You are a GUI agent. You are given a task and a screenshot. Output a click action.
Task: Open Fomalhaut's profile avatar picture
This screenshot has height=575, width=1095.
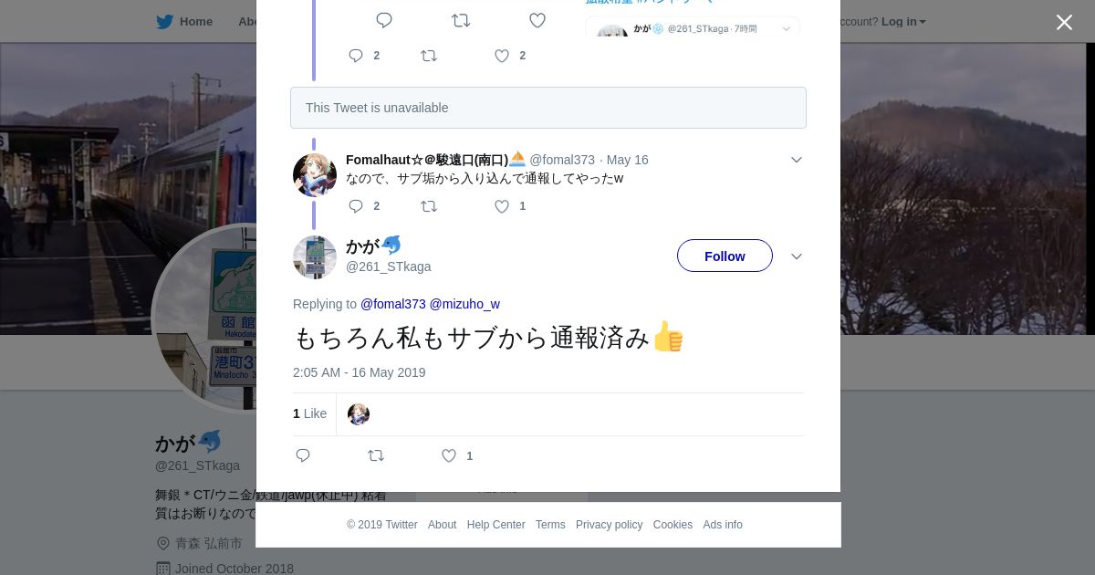[x=315, y=175]
